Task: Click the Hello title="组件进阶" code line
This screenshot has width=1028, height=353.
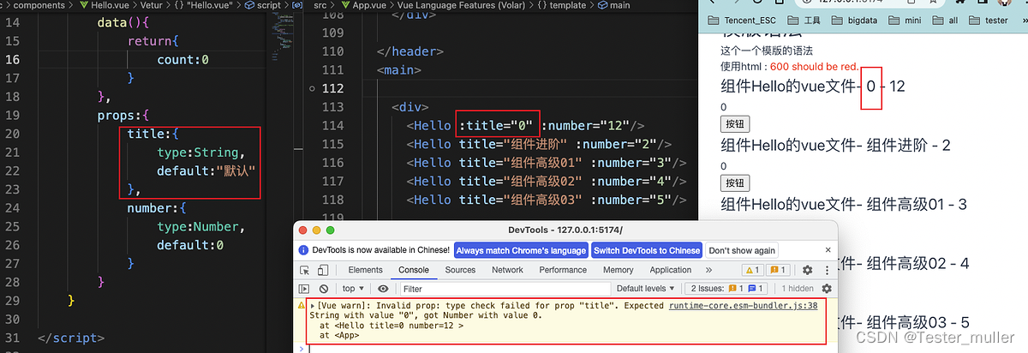Action: coord(539,144)
